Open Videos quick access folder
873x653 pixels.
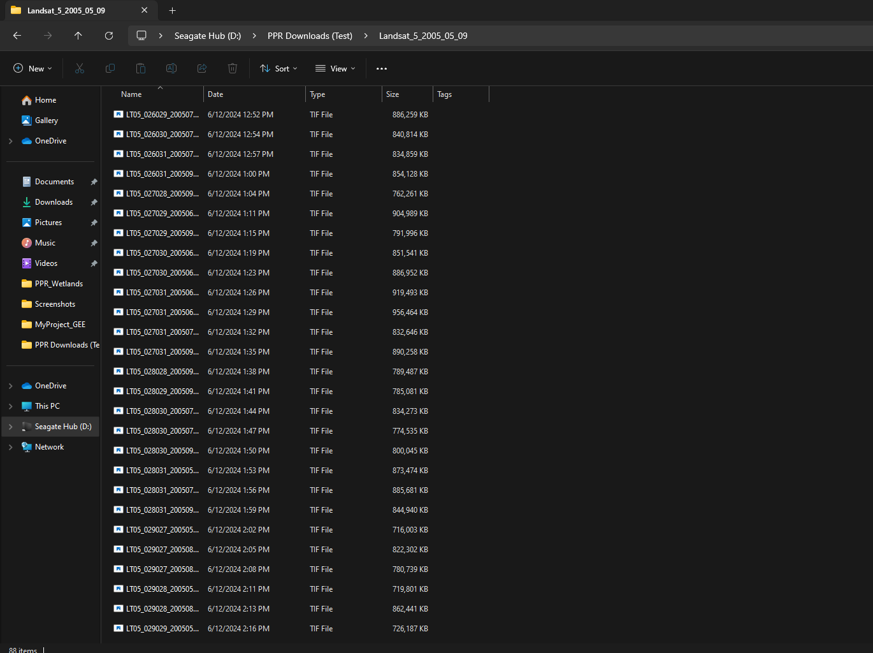point(50,263)
